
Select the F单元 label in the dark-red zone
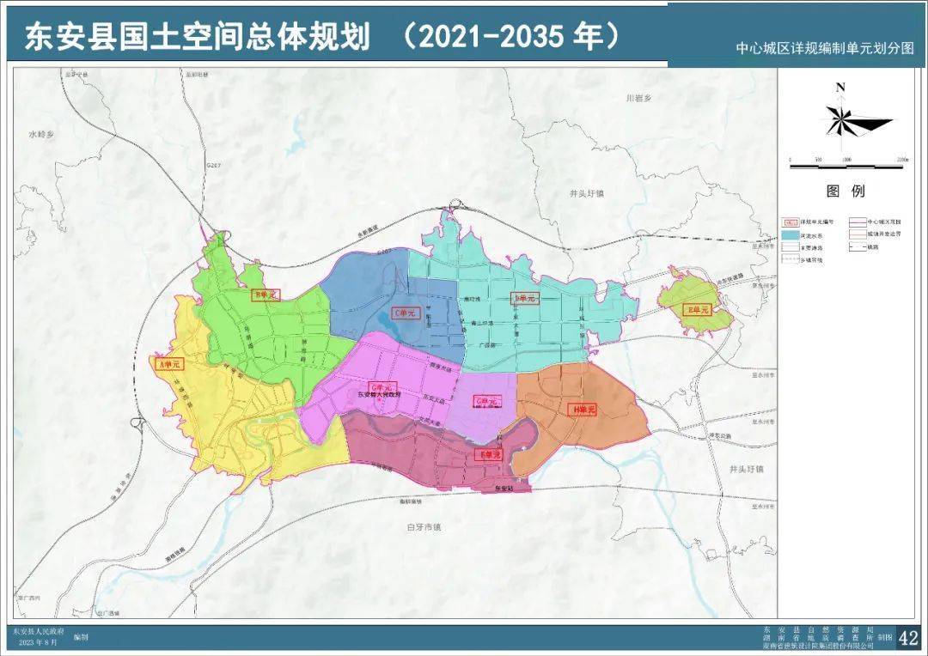pos(490,453)
